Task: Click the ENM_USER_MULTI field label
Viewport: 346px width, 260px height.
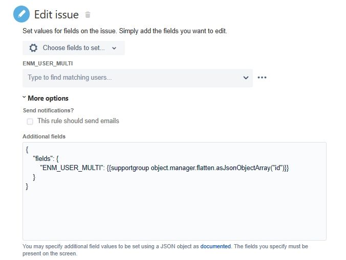Action: [48, 63]
